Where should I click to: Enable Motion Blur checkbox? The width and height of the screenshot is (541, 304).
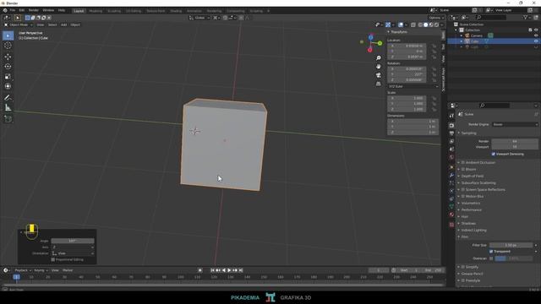tap(463, 196)
